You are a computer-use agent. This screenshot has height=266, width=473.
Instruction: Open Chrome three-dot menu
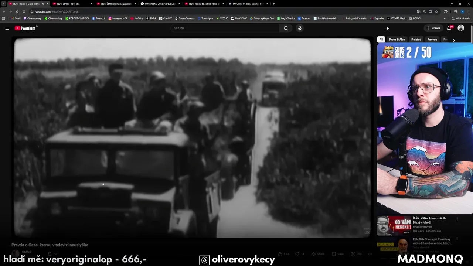tap(469, 11)
